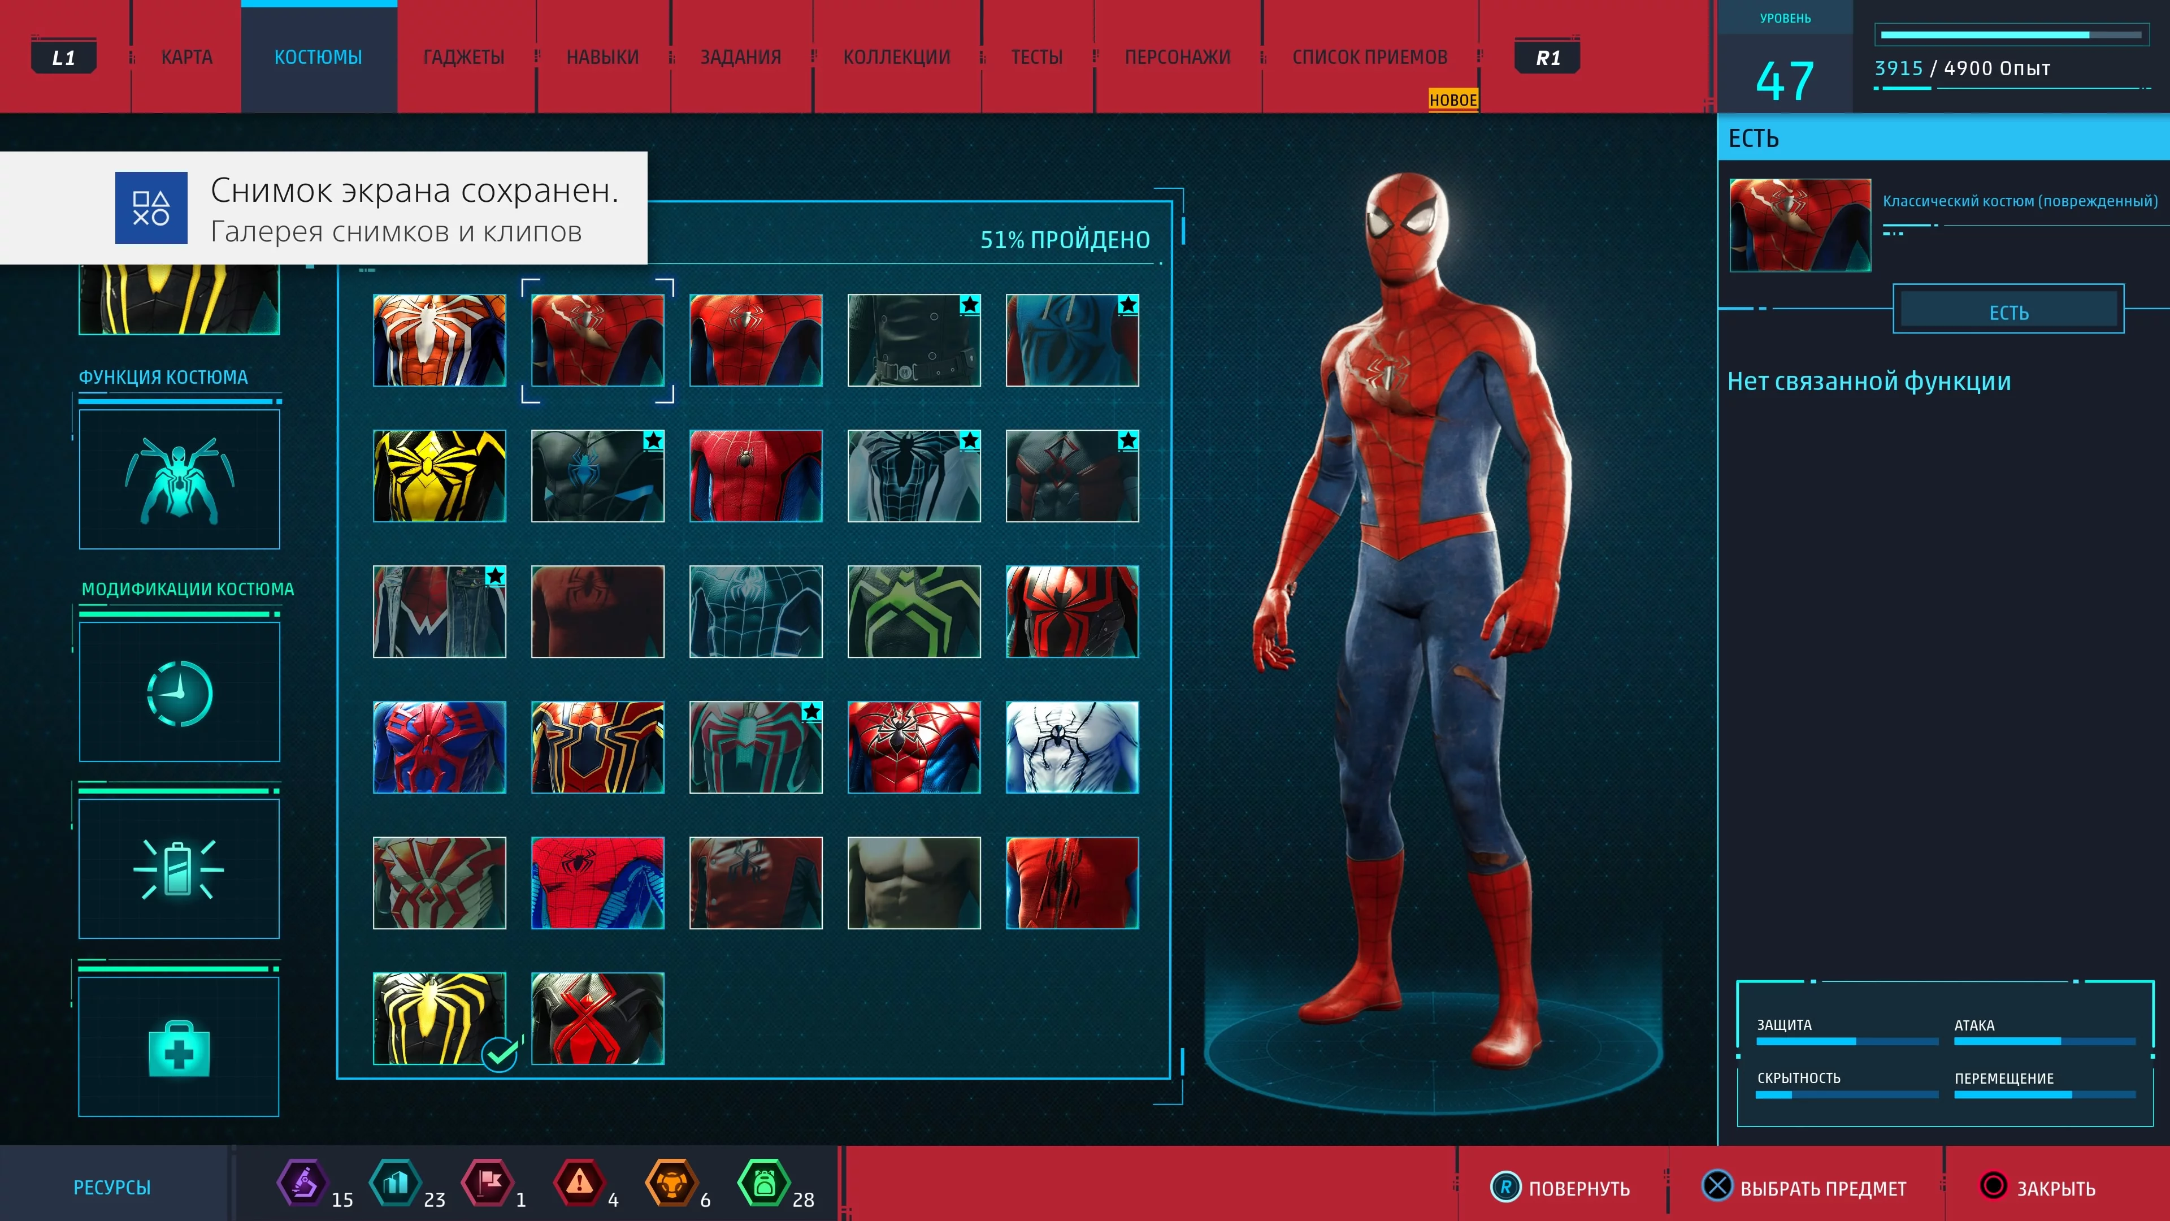2170x1221 pixels.
Task: Select the blue Spider-Man 2099 suit
Action: [440, 747]
